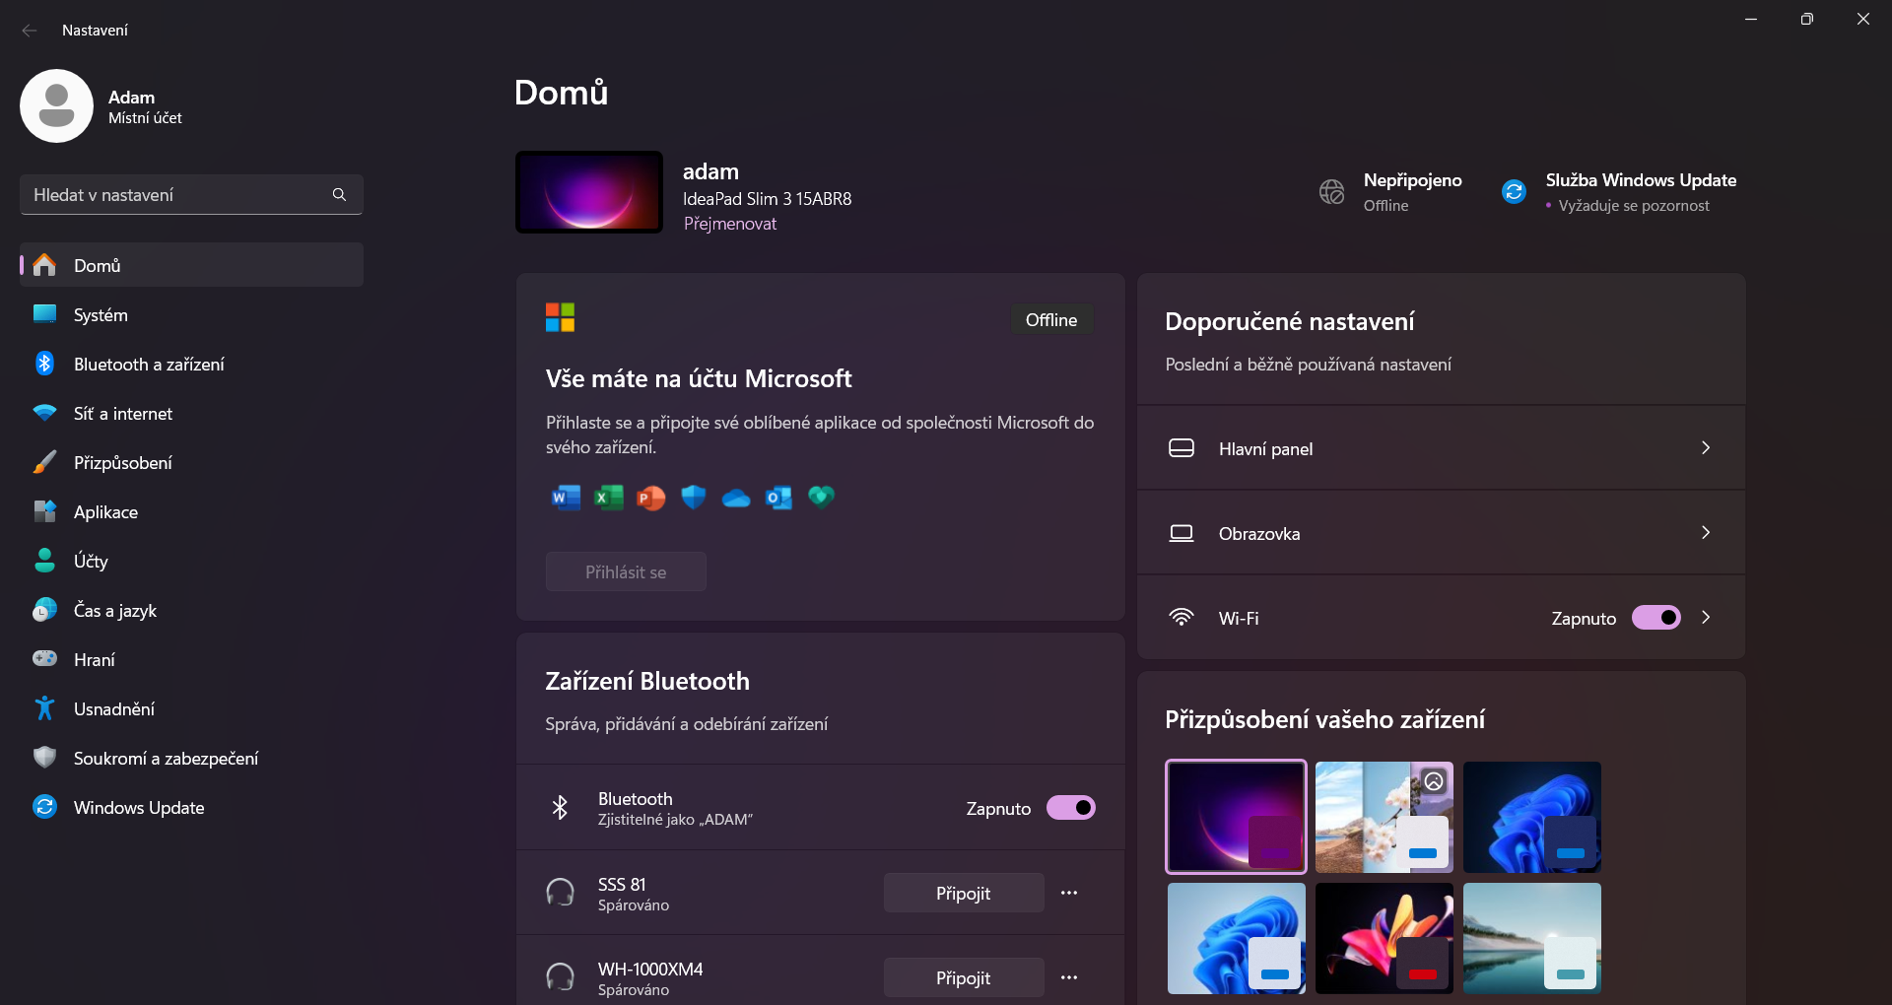Disable the Wi-Fi toggle switch
This screenshot has height=1005, width=1892.
pyautogui.click(x=1655, y=618)
